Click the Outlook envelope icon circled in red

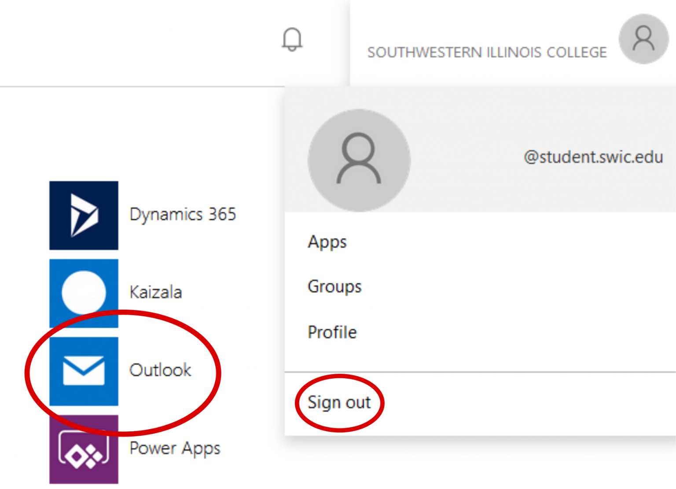(x=84, y=372)
